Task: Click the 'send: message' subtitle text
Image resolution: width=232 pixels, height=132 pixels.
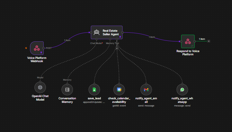Action: 146,106
